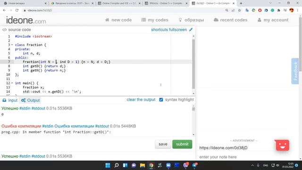Click the #include <iostream> line

pos(34,36)
